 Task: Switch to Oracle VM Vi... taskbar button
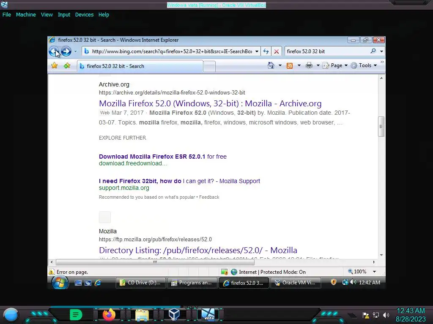[296, 283]
